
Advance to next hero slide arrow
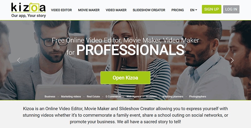click(232, 60)
